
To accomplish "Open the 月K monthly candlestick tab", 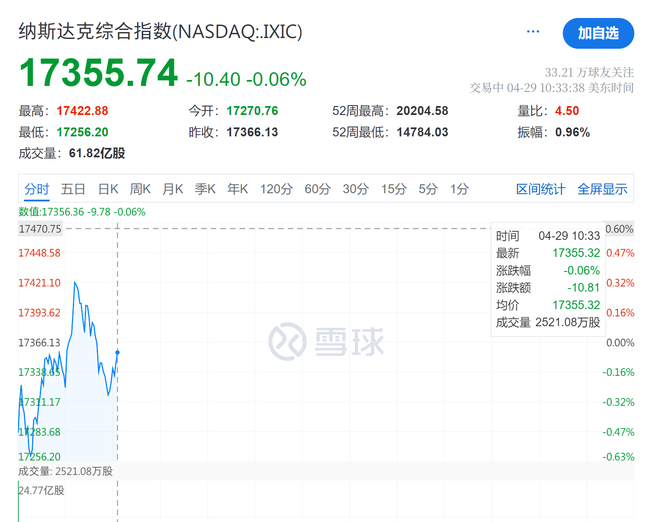I will [x=173, y=189].
